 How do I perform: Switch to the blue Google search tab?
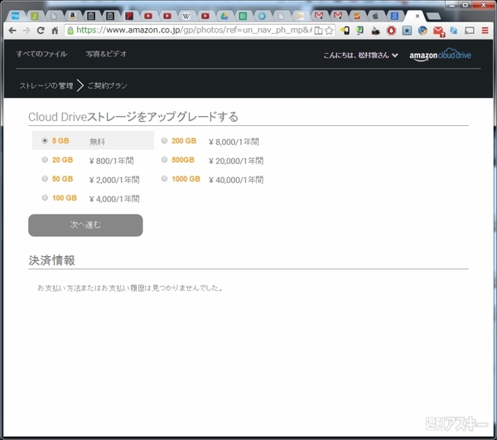coord(394,16)
